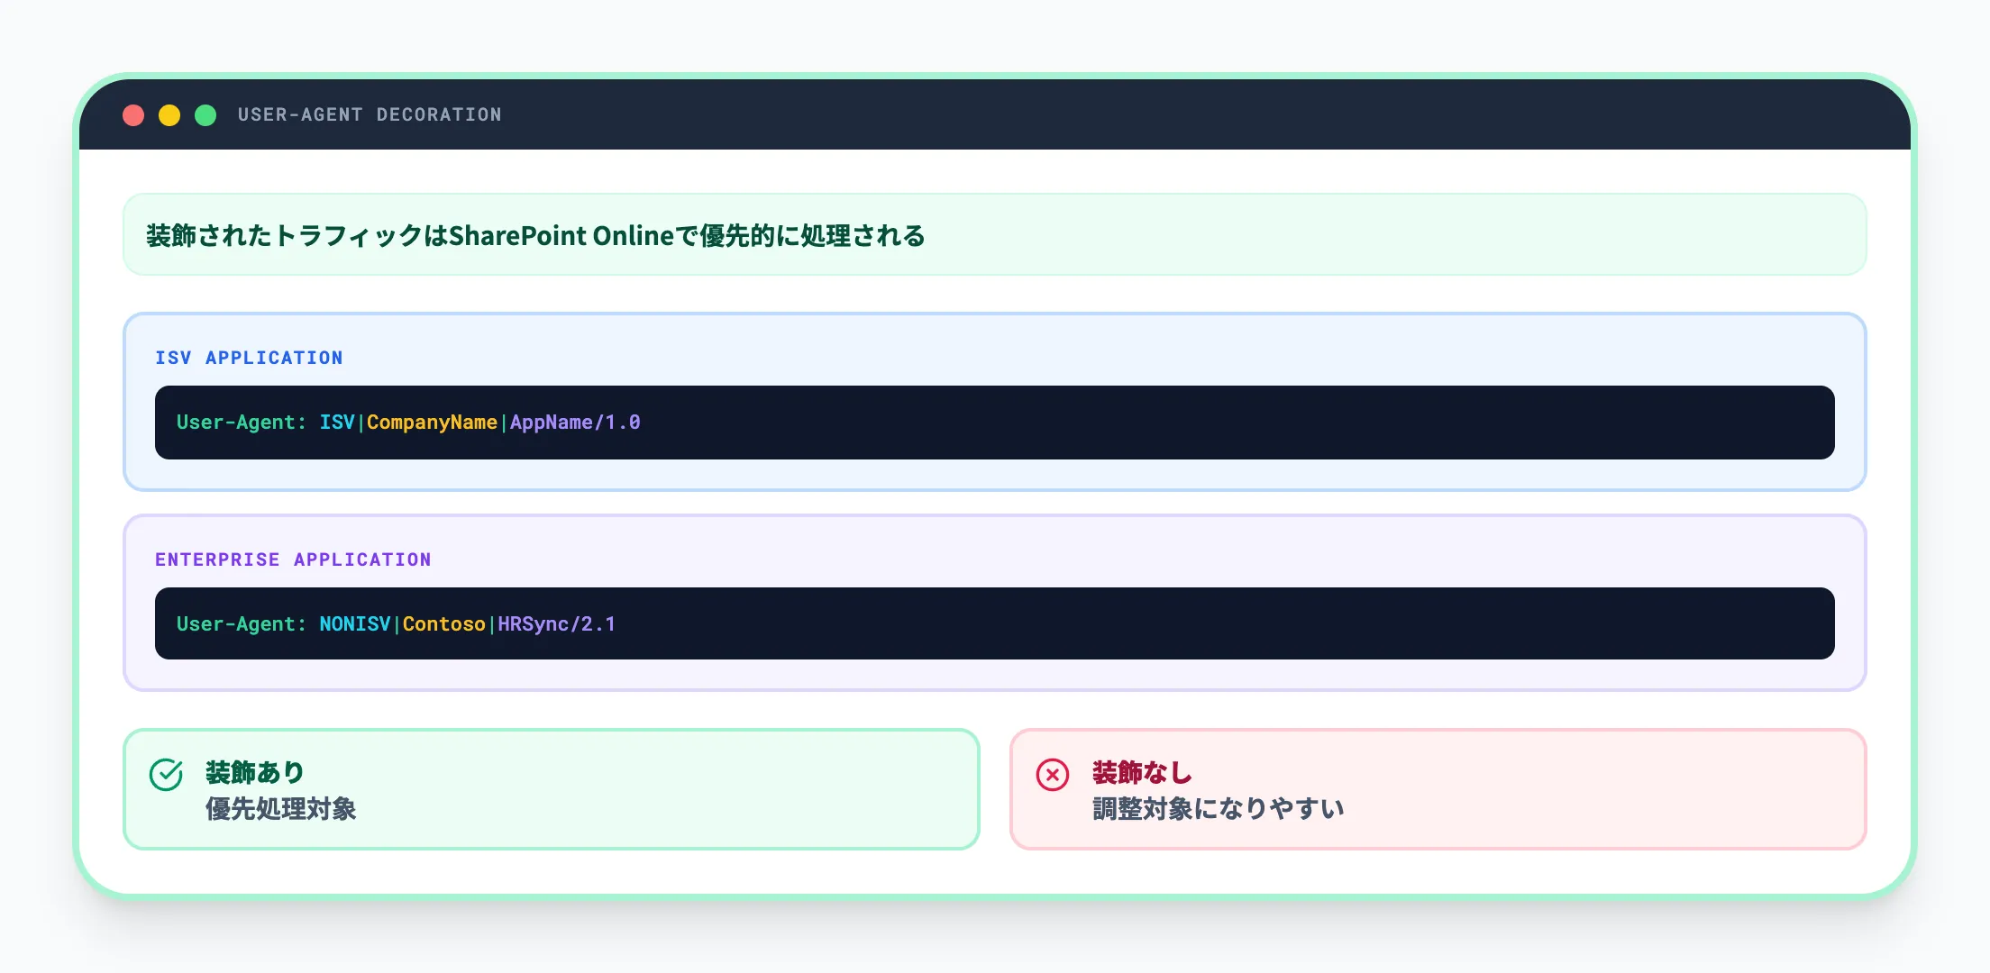Click the 装飾なし label
1990x973 pixels.
pyautogui.click(x=1141, y=773)
